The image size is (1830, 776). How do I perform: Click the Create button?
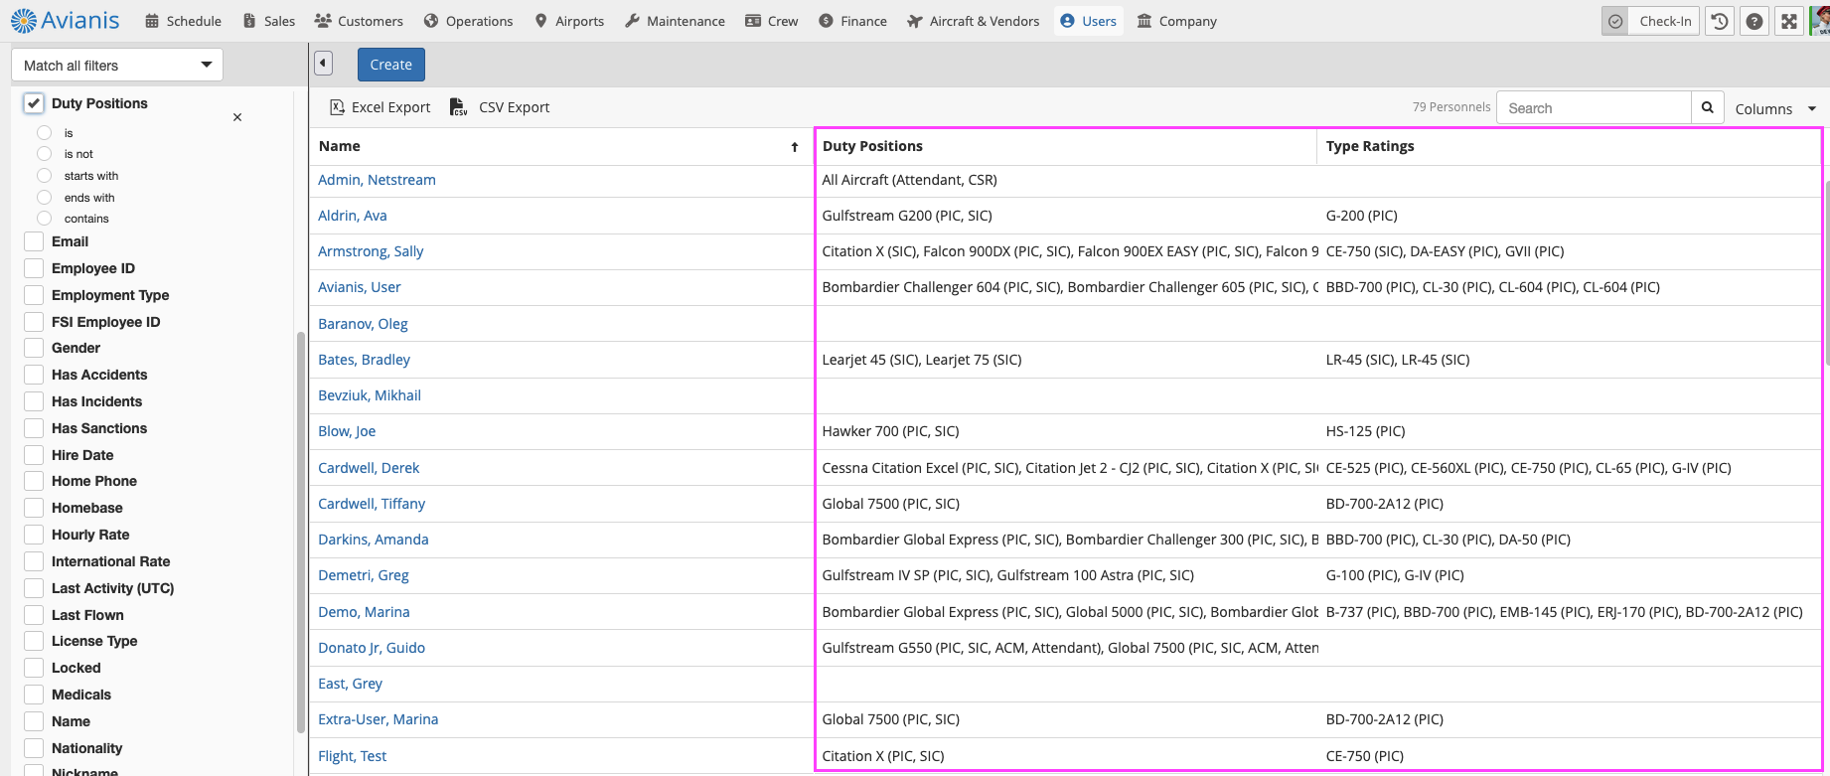point(391,65)
